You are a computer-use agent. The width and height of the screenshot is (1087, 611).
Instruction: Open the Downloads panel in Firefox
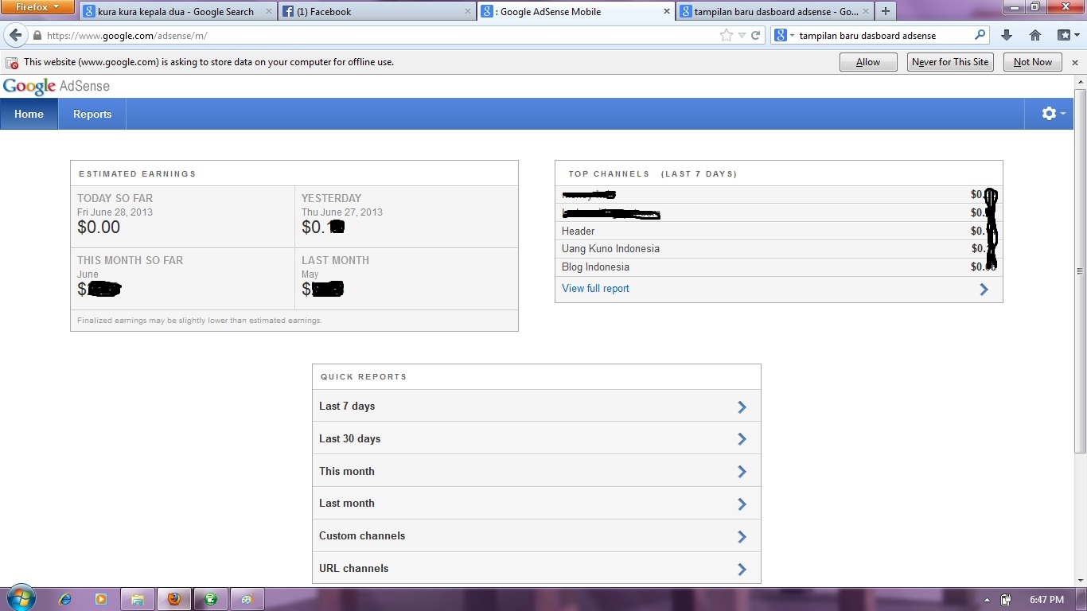(x=1006, y=35)
